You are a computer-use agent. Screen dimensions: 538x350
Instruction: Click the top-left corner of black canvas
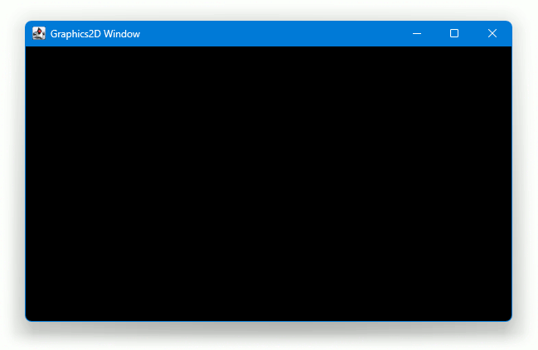tap(29, 50)
